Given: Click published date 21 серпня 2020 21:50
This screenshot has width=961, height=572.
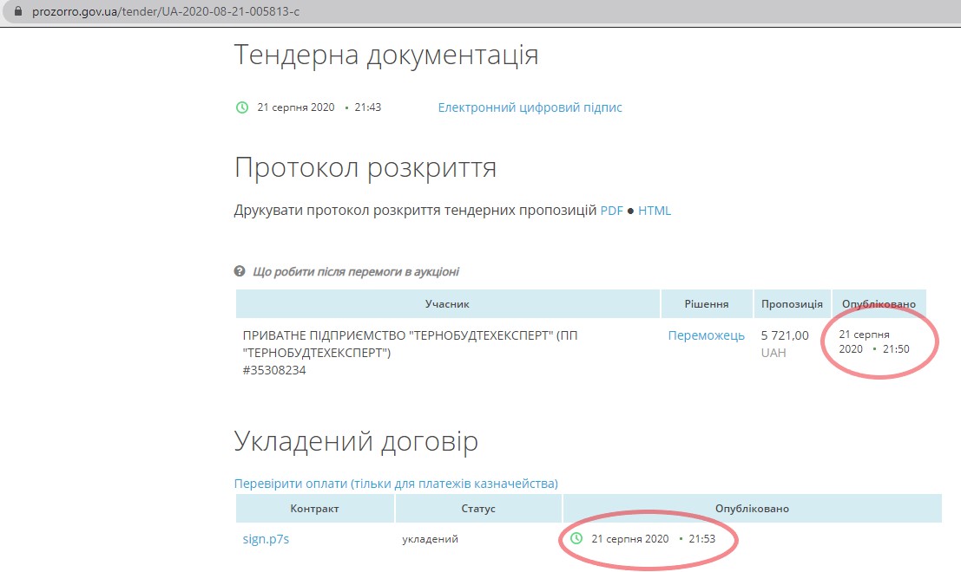Looking at the screenshot, I should click(874, 342).
